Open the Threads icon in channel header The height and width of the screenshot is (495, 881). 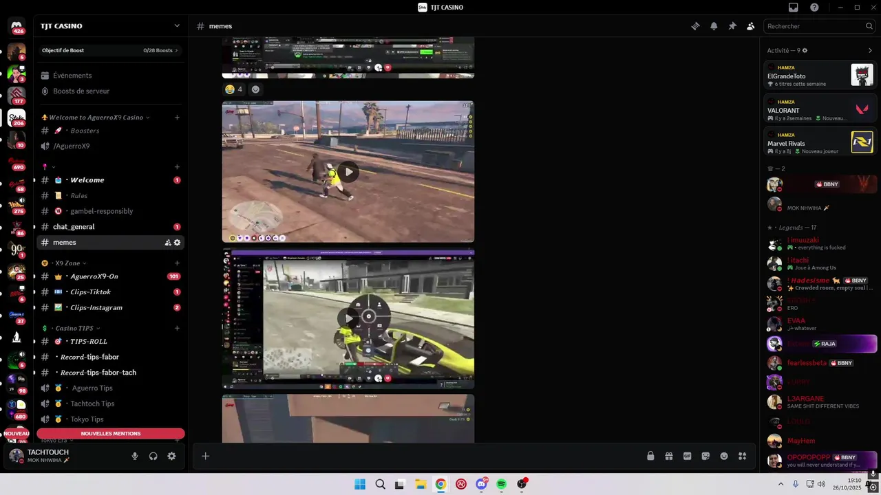coord(695,26)
